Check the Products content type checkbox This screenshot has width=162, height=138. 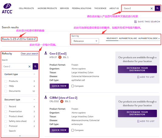[x=6, y=81]
